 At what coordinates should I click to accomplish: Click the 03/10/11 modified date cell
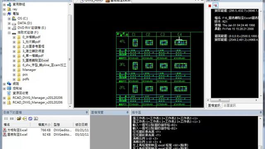click(x=82, y=135)
